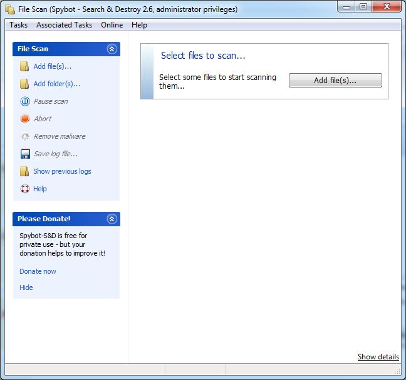Click the Pause scan round blue icon
This screenshot has width=406, height=380.
(x=25, y=101)
